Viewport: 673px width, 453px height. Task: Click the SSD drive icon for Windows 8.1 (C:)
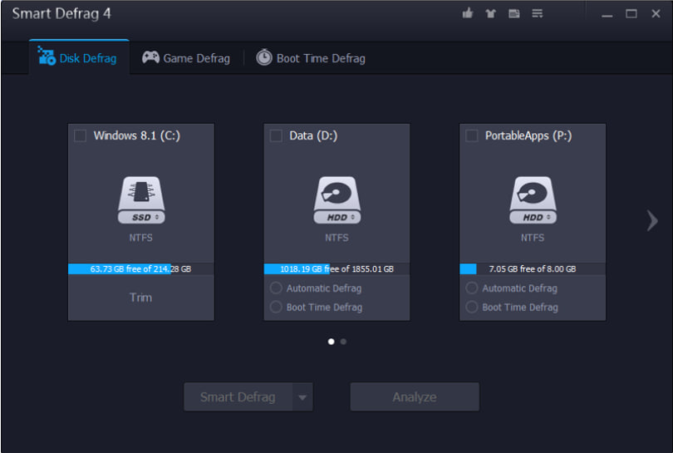(141, 200)
